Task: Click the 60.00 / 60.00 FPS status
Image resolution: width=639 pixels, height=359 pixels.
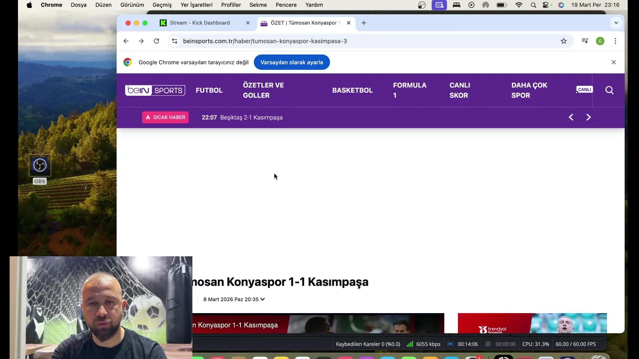Action: [x=576, y=344]
